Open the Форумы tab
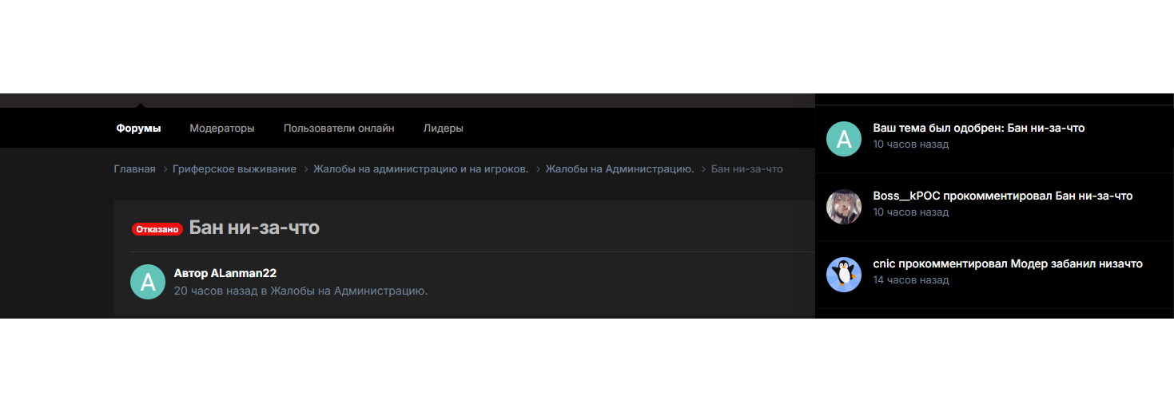This screenshot has height=412, width=1174. click(x=138, y=129)
